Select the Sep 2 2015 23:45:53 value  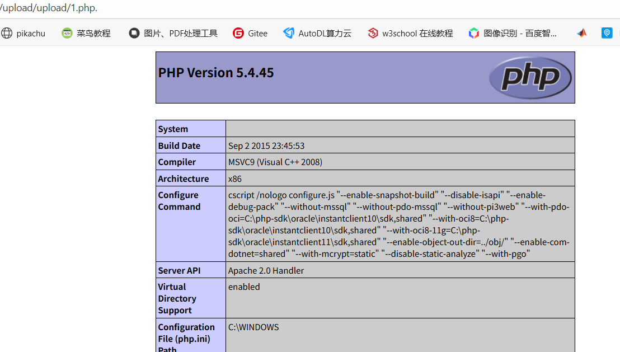coord(266,146)
